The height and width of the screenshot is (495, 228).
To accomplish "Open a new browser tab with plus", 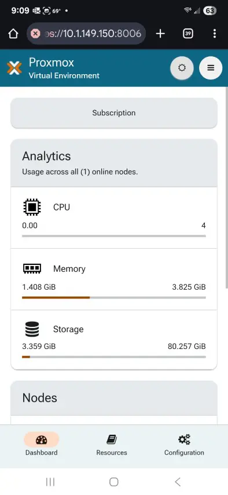I will [x=160, y=34].
